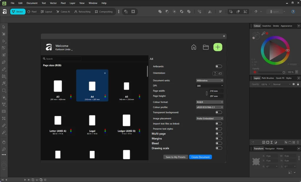Click the Create Document button
The width and height of the screenshot is (301, 182).
[x=200, y=157]
